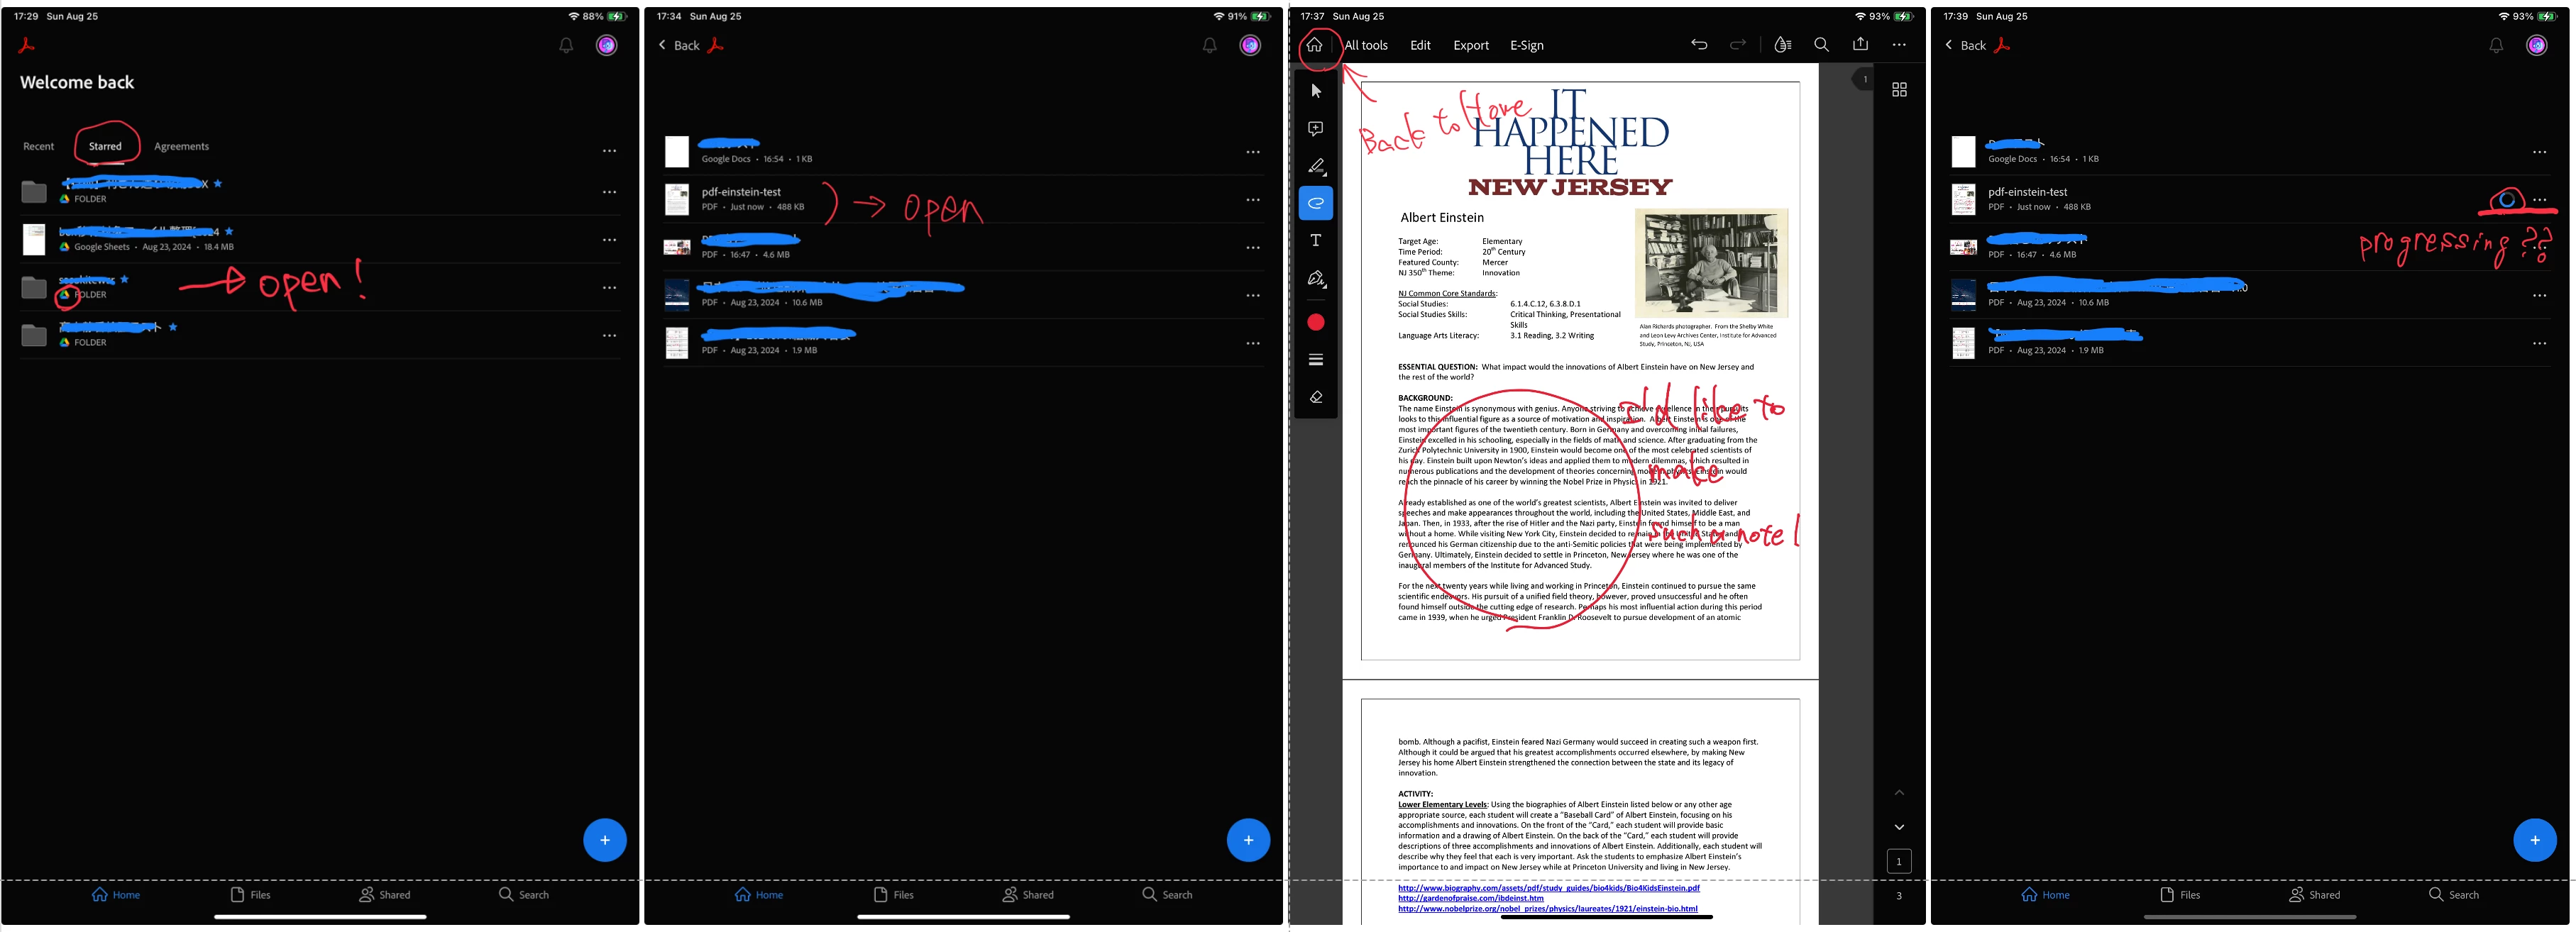This screenshot has width=2576, height=932.
Task: Pick the add text tool
Action: click(1315, 241)
